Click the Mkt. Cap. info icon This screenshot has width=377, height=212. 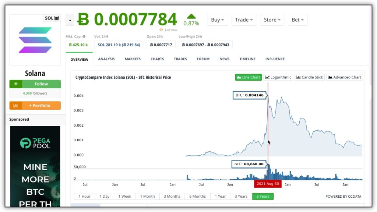(84, 36)
